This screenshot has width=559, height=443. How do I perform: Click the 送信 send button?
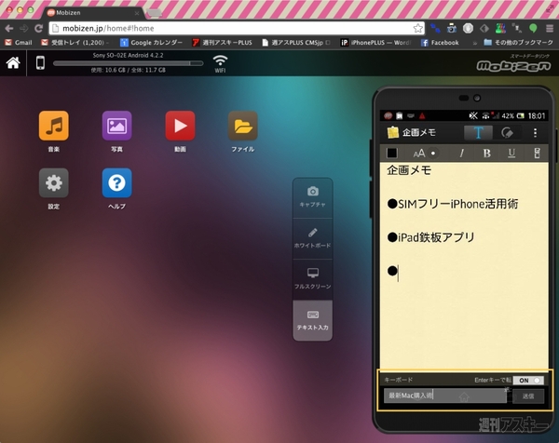tap(528, 396)
